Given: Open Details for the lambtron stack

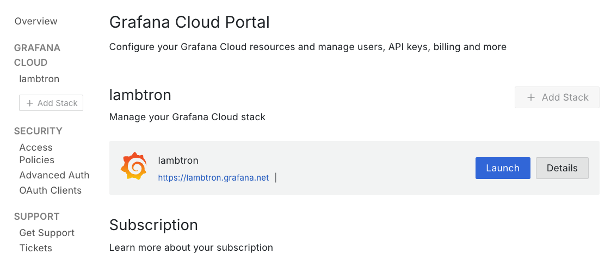Looking at the screenshot, I should pos(562,168).
